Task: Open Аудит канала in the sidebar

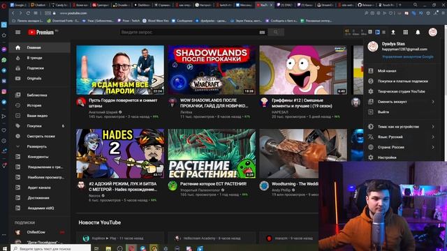Action: pos(39,188)
